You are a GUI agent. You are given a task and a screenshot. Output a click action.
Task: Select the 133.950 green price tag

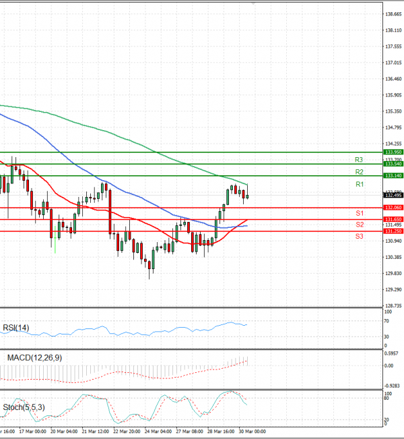(x=393, y=152)
